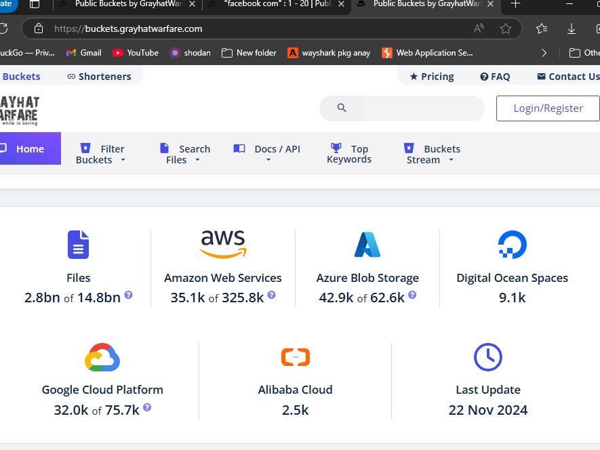
Task: Open the Search Files dropdown
Action: pos(185,154)
